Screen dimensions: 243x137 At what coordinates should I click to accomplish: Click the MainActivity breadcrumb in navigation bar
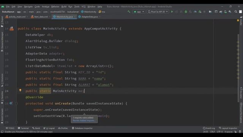tap(88, 12)
